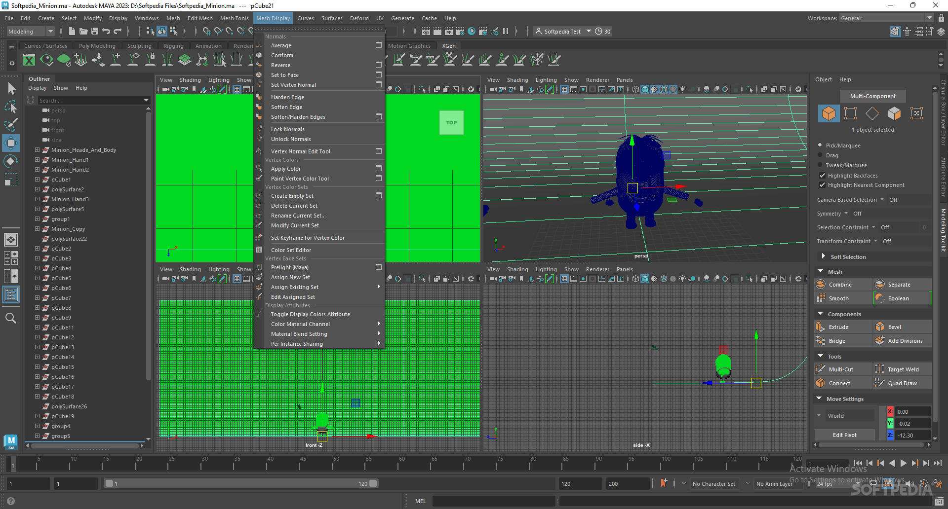Click the Bevel button
This screenshot has height=509, width=948.
[x=903, y=327]
